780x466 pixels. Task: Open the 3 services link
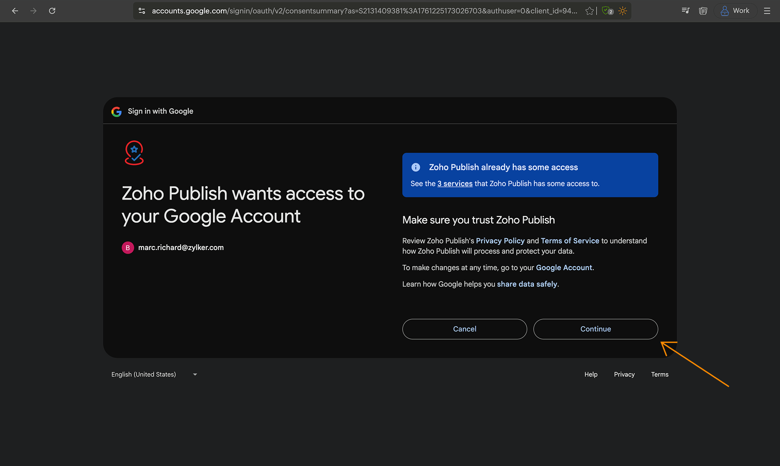[x=454, y=184]
